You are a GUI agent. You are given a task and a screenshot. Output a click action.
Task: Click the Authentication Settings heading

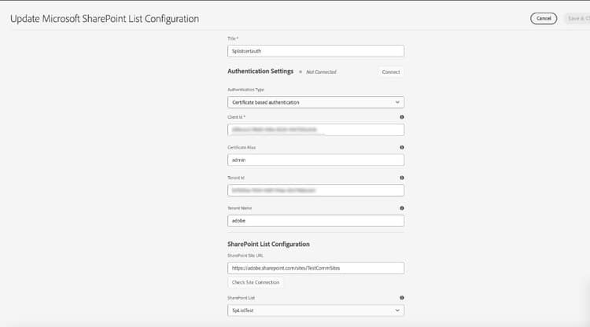260,71
